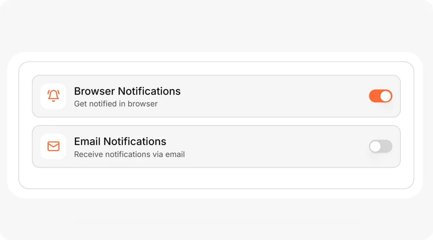Image resolution: width=433 pixels, height=240 pixels.
Task: Click the text 'Get notified in browser'
Action: click(x=115, y=104)
